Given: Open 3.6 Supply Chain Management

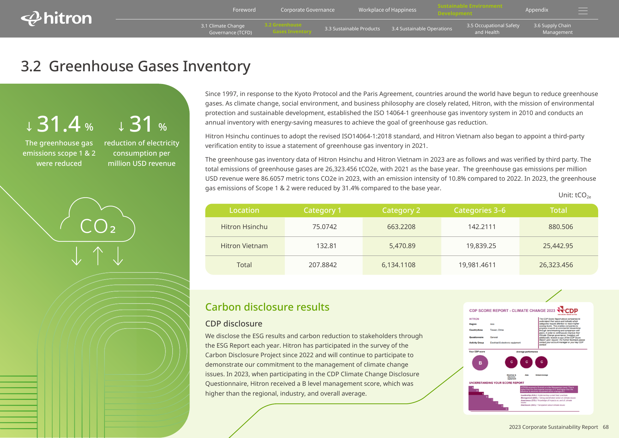Looking at the screenshot, I should (x=553, y=29).
